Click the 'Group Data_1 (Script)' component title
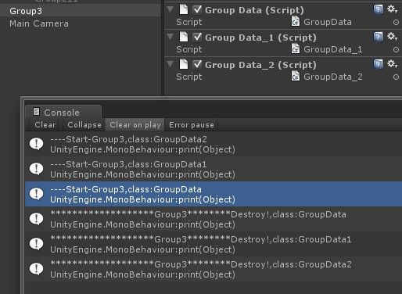The image size is (402, 294). pos(260,38)
